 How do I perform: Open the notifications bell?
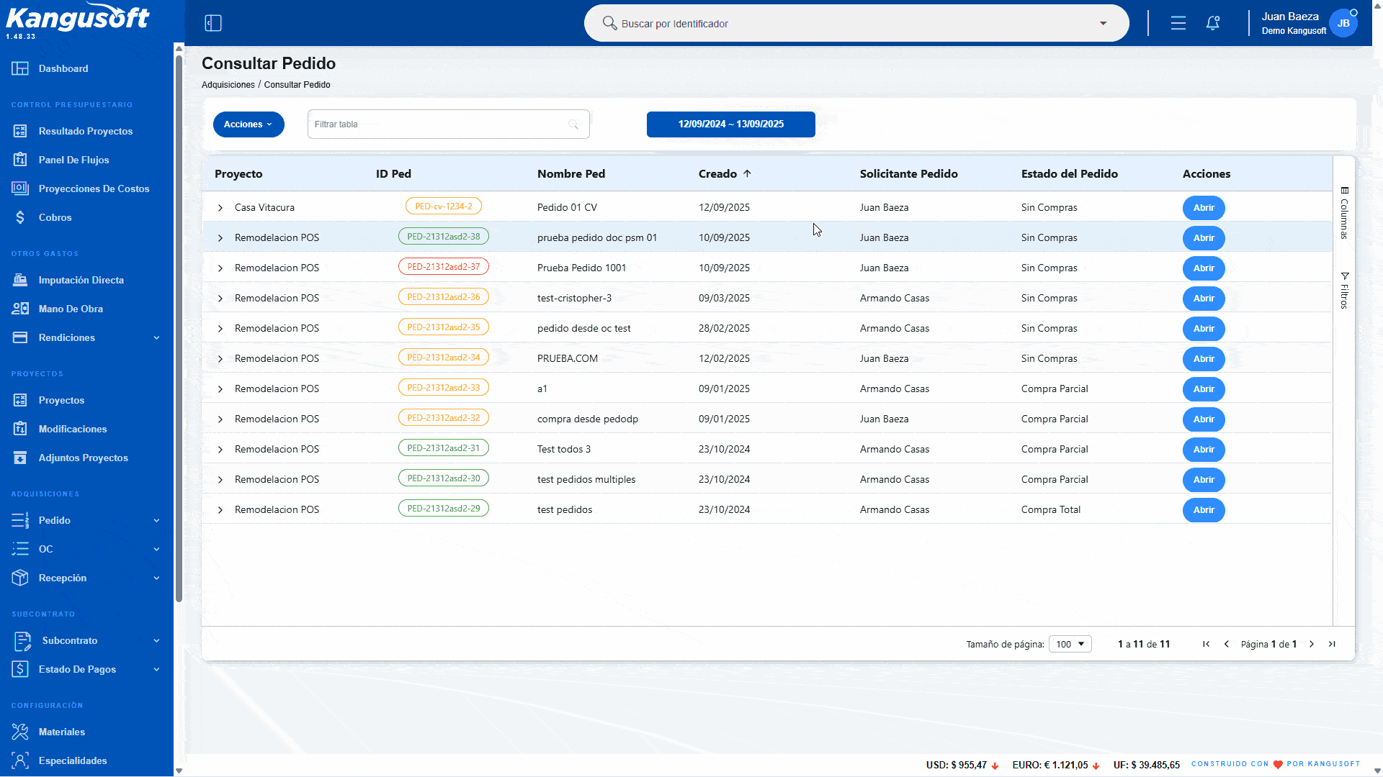pos(1213,23)
